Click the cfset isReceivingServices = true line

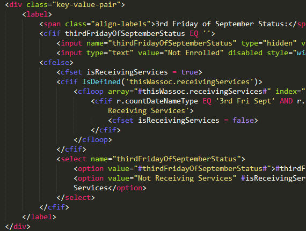pos(129,72)
